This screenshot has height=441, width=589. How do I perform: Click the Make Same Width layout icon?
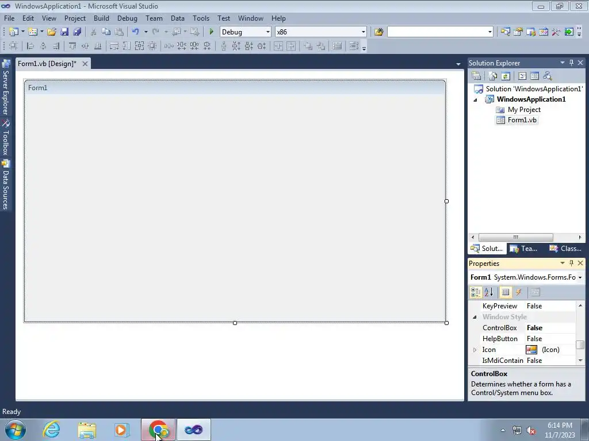tap(114, 46)
